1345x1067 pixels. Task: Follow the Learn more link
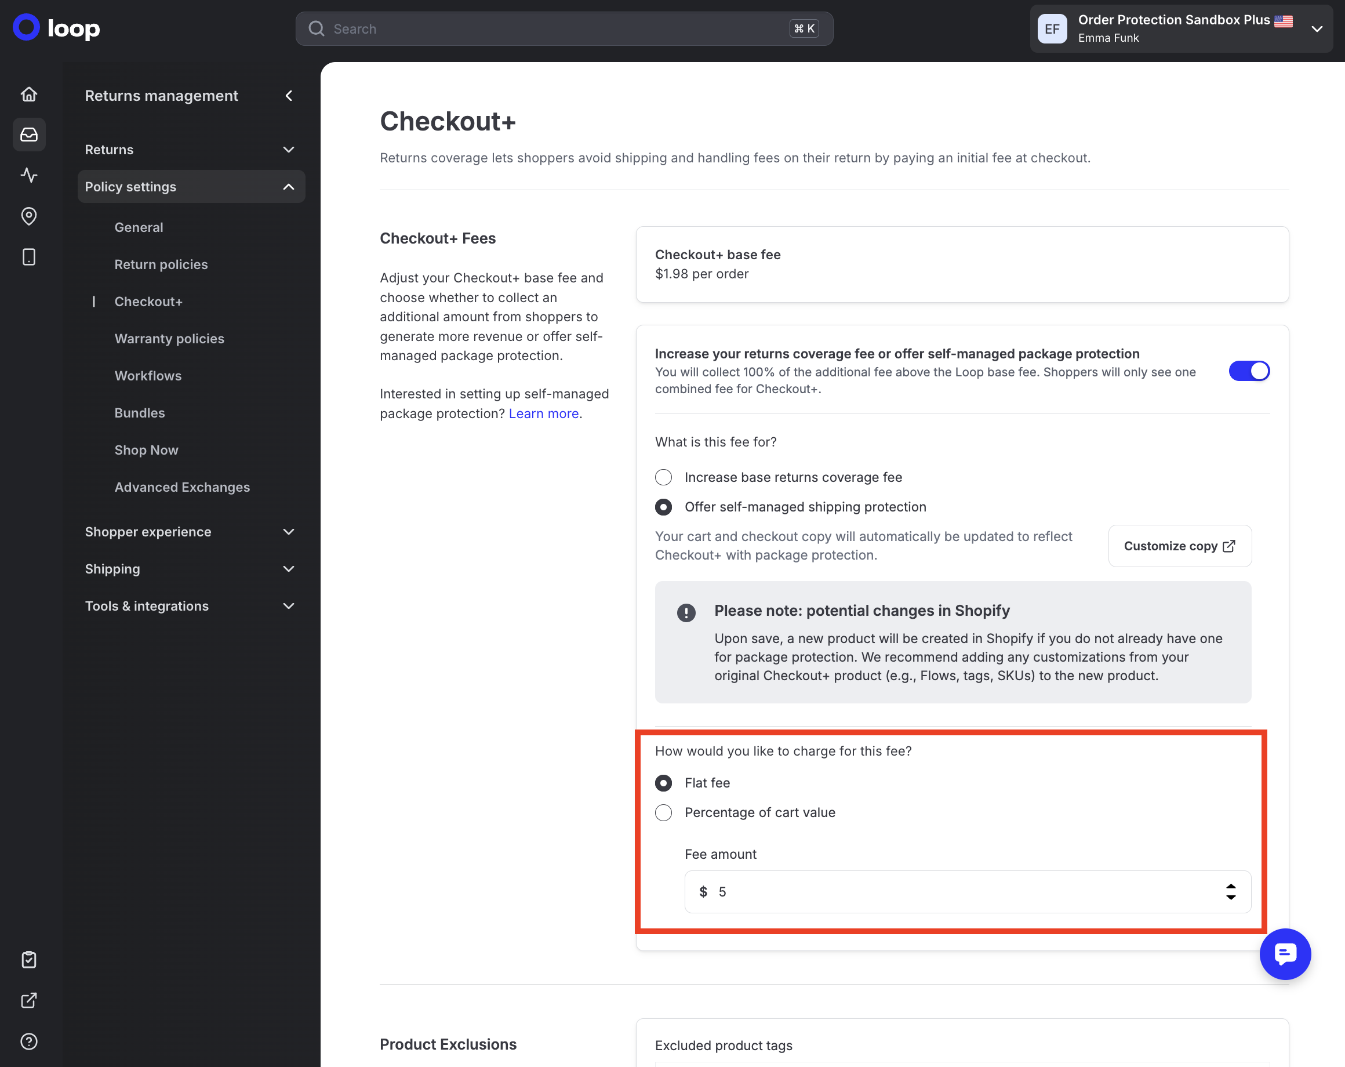543,413
